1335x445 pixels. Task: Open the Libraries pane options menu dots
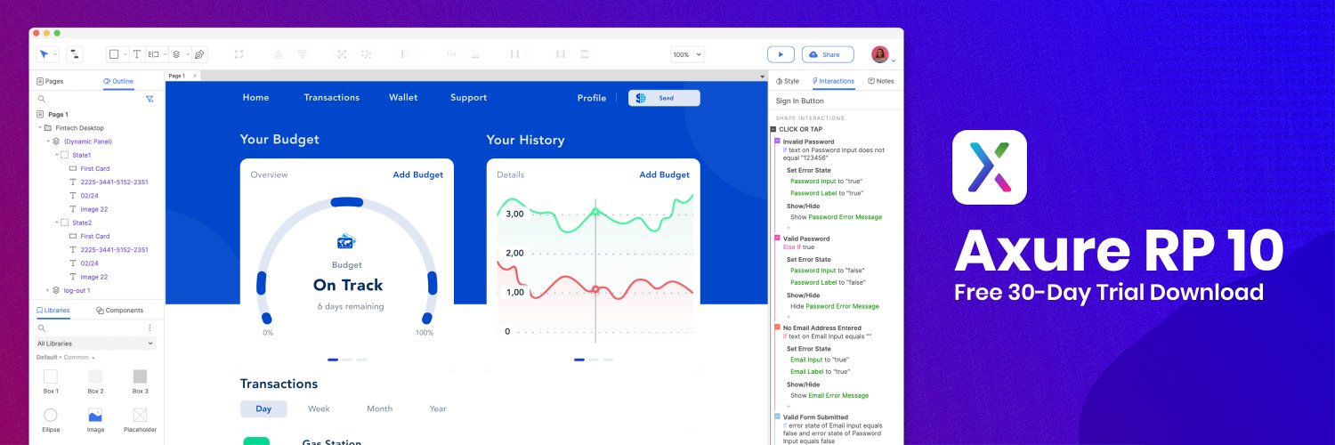tap(150, 328)
